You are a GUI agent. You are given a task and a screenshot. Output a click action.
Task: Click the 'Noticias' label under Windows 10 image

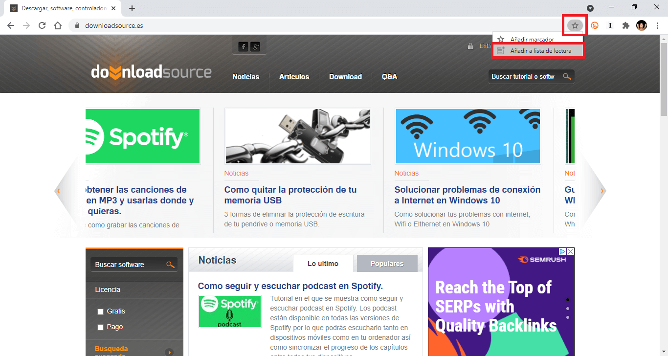pos(406,173)
